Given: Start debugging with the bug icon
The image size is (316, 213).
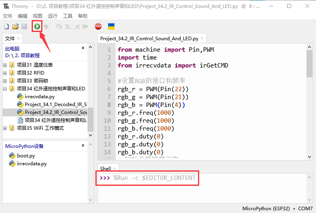Looking at the screenshot, I should (x=46, y=27).
